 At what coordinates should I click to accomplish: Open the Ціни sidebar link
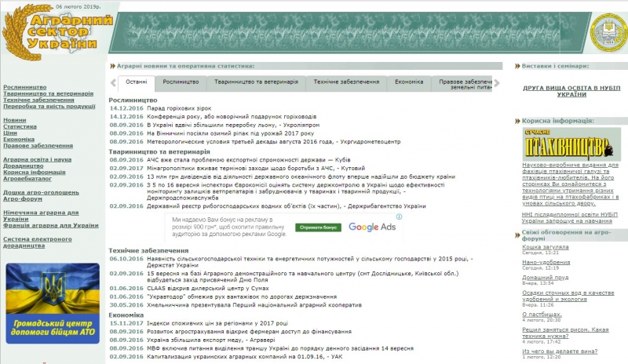tap(10, 133)
